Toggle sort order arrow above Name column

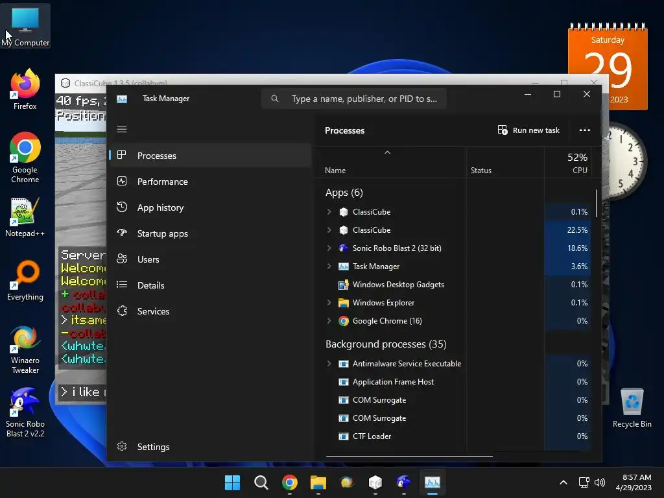pos(387,152)
